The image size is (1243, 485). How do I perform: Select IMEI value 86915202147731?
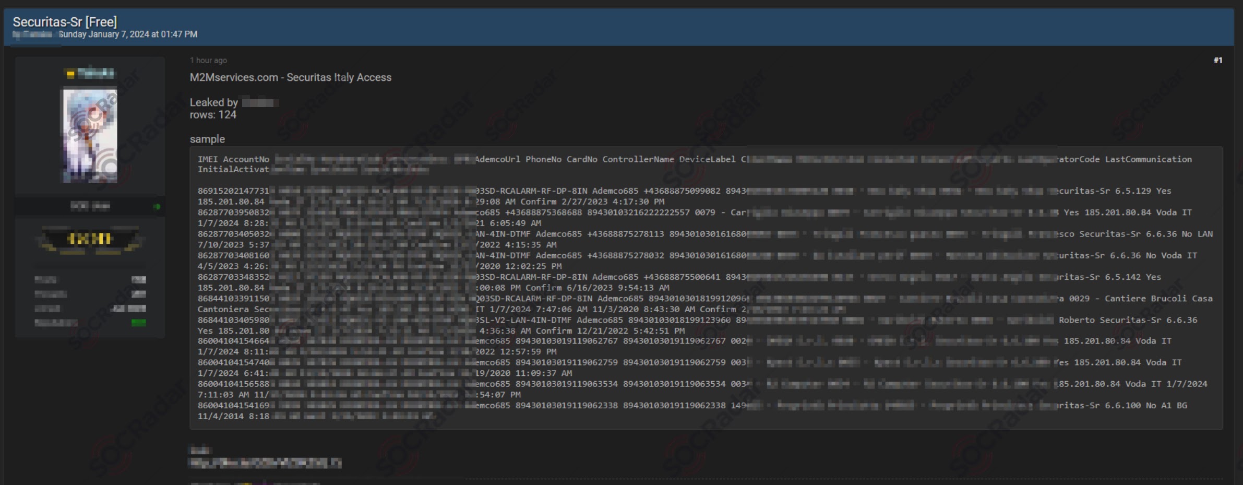[233, 191]
